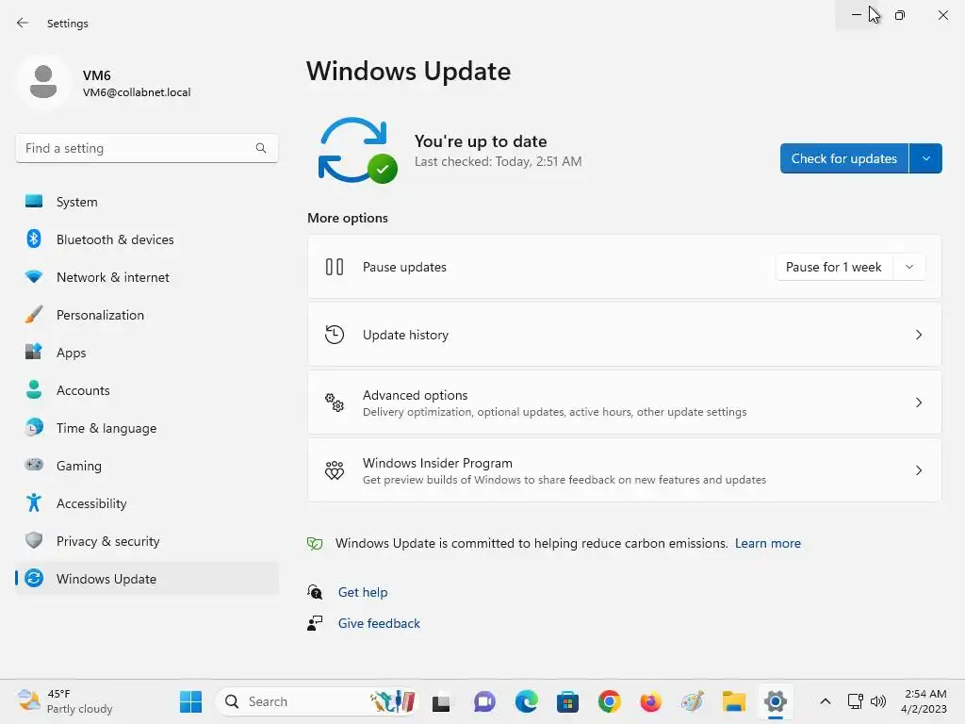Click the Accounts person icon
The image size is (965, 724).
point(34,389)
